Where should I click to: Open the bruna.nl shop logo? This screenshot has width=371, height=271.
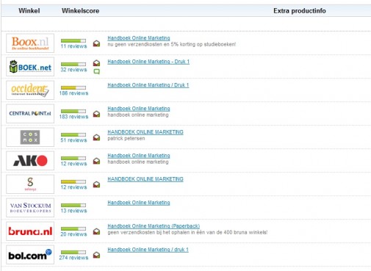(30, 231)
